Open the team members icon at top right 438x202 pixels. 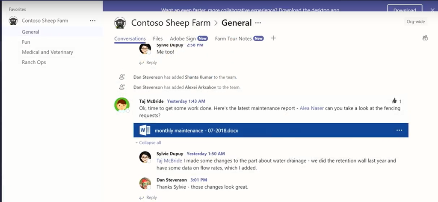tap(425, 38)
